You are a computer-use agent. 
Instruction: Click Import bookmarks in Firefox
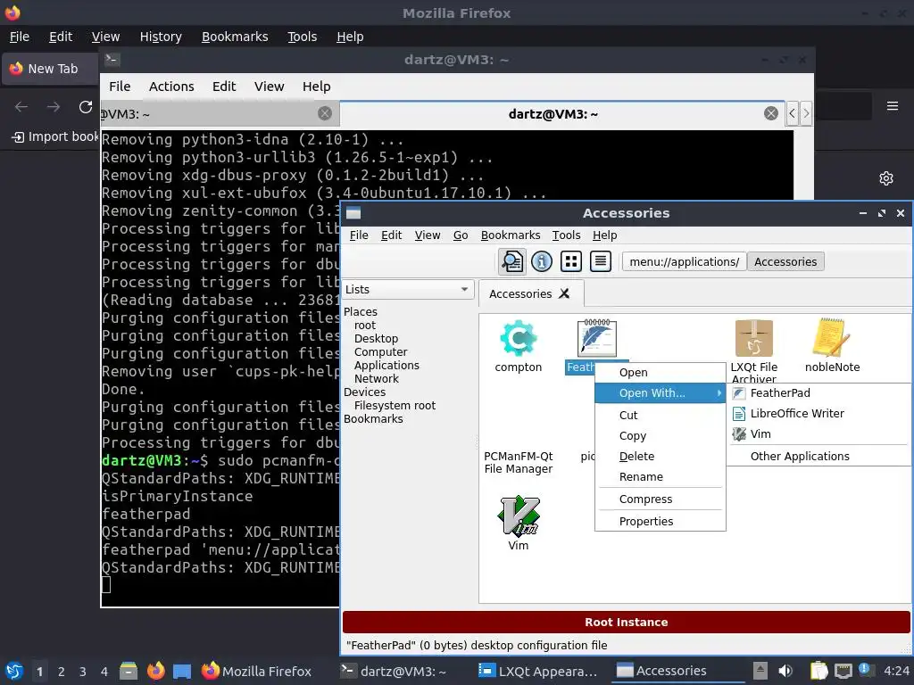(x=55, y=136)
